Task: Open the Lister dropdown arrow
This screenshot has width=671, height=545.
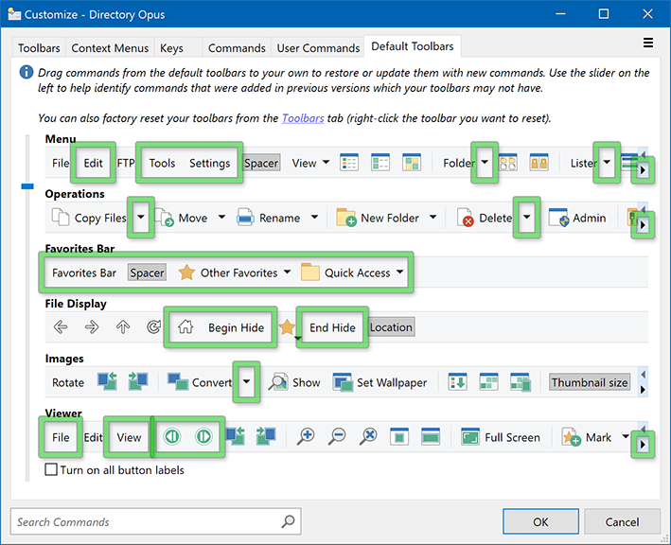Action: coord(607,162)
